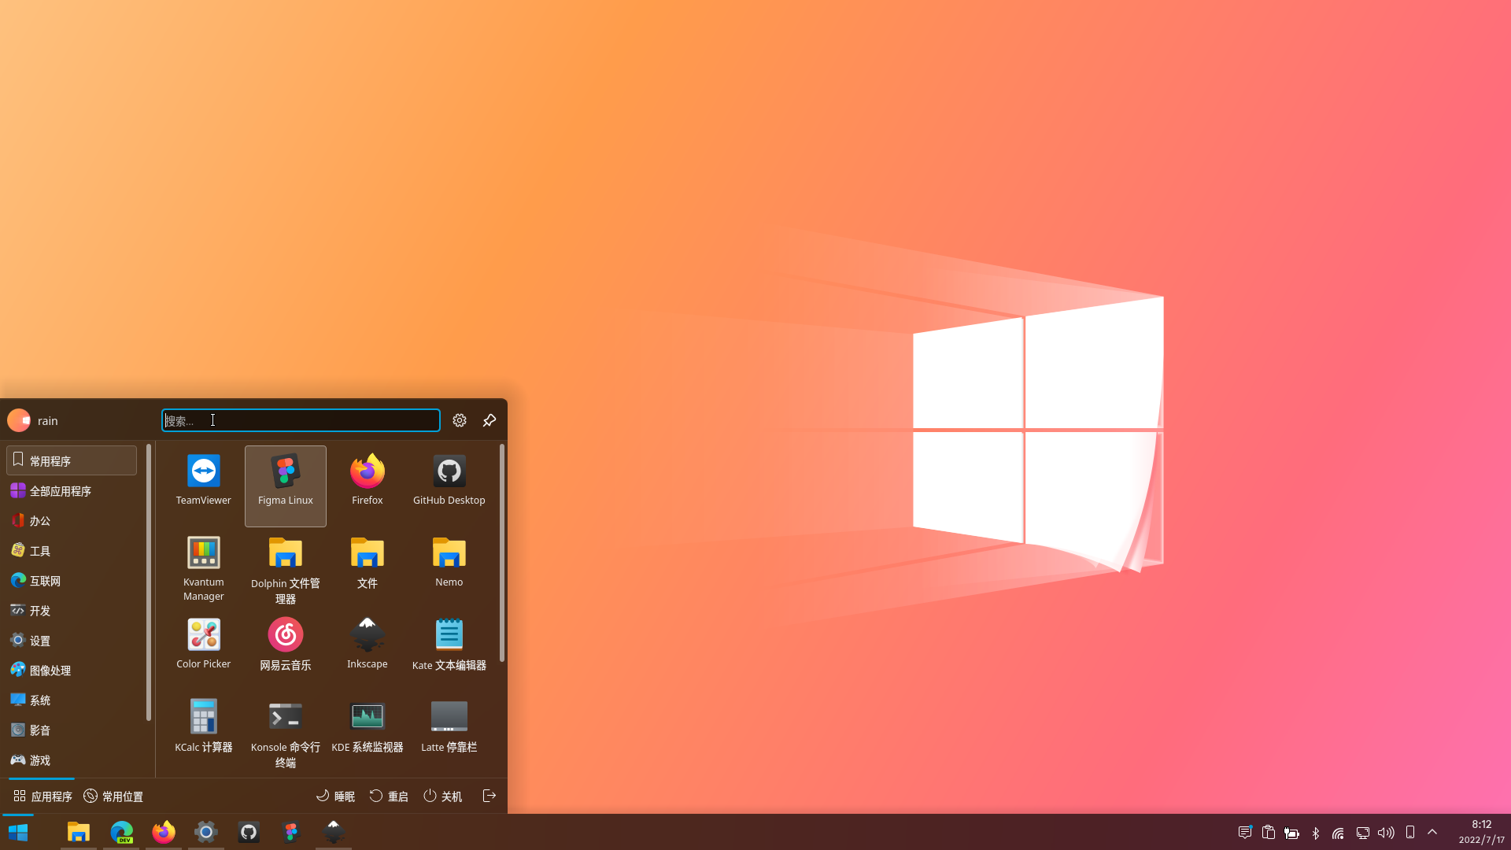Open display configuration tray icon

[x=1363, y=833]
